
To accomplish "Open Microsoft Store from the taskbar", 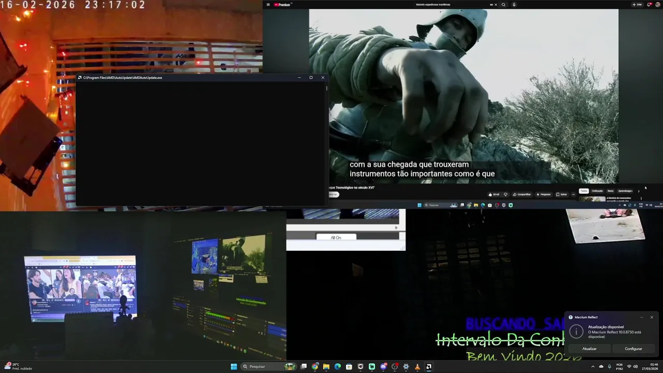I will point(349,367).
